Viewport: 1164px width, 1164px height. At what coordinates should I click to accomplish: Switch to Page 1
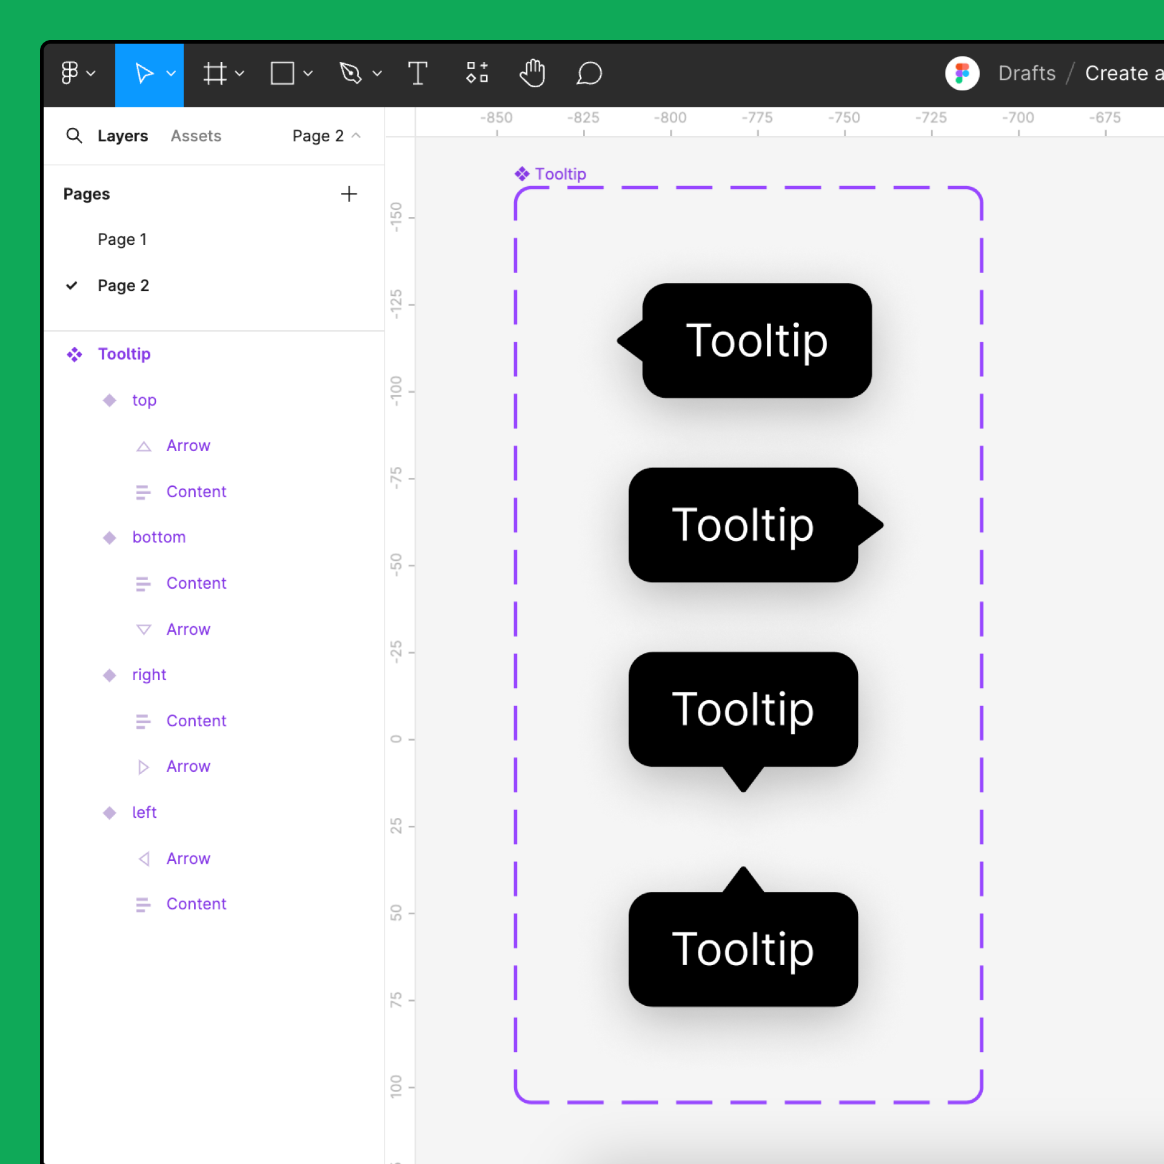[x=122, y=239]
